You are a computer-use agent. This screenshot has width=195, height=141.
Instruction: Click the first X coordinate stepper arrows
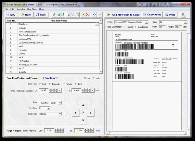pos(50,90)
